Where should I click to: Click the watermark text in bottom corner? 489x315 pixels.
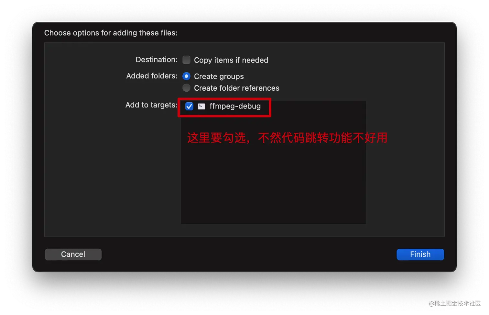coord(455,303)
